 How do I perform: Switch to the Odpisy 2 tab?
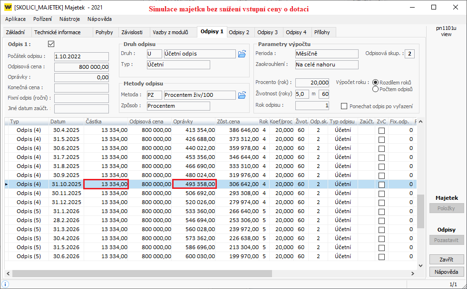(x=239, y=32)
